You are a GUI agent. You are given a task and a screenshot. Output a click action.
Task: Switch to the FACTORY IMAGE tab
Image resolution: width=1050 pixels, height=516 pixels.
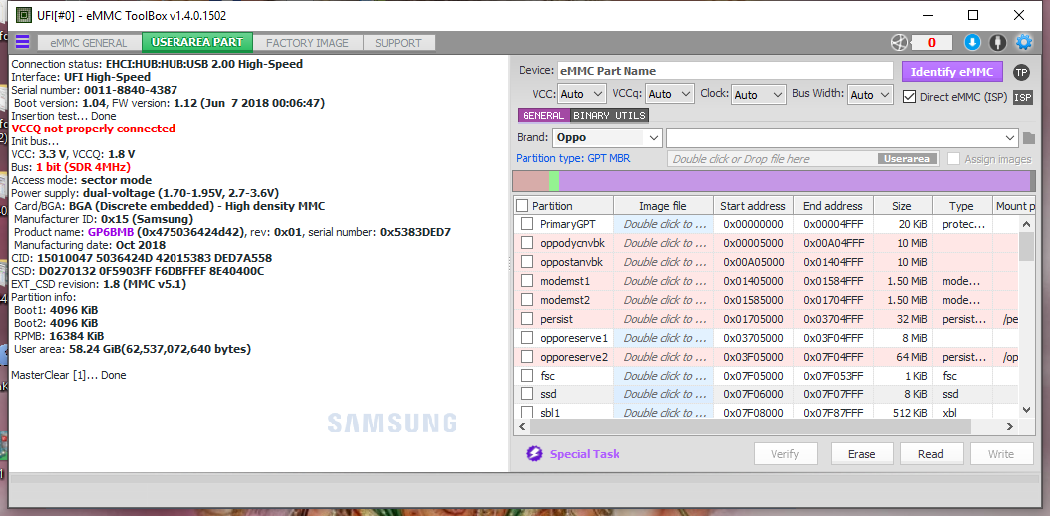click(x=307, y=42)
